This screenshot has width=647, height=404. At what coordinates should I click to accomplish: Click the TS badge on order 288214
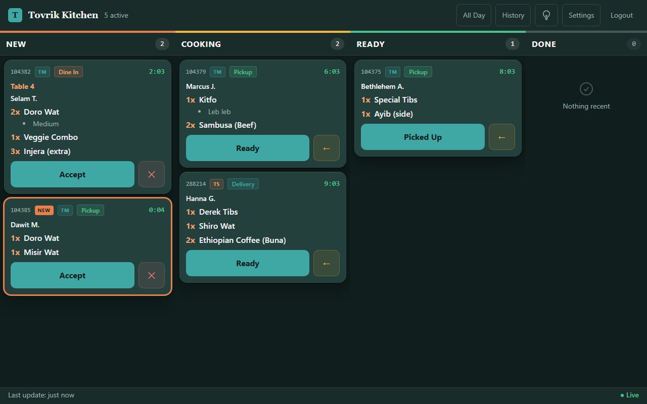[216, 184]
